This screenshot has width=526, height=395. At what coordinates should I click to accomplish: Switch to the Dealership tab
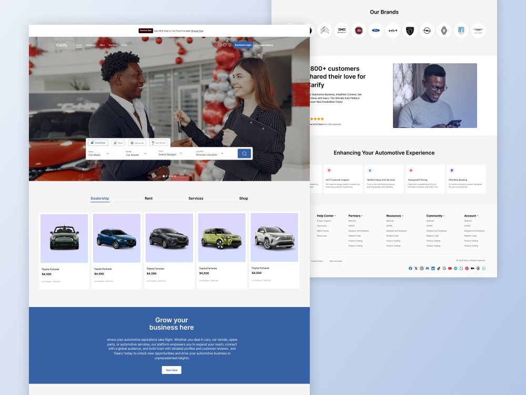click(99, 199)
